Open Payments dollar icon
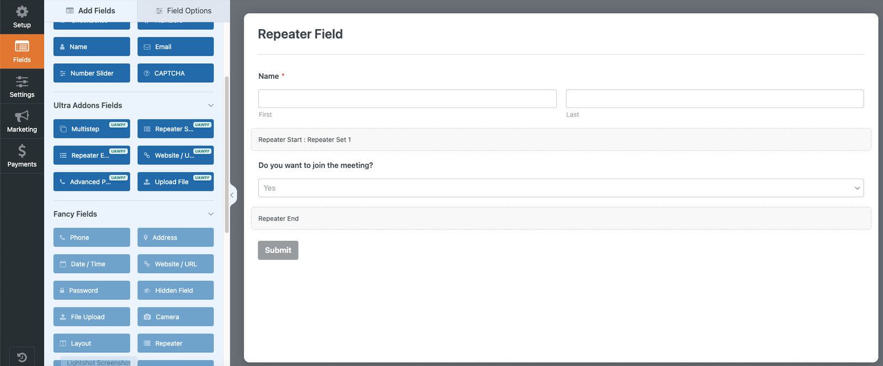Viewport: 883px width, 366px height. 22,152
